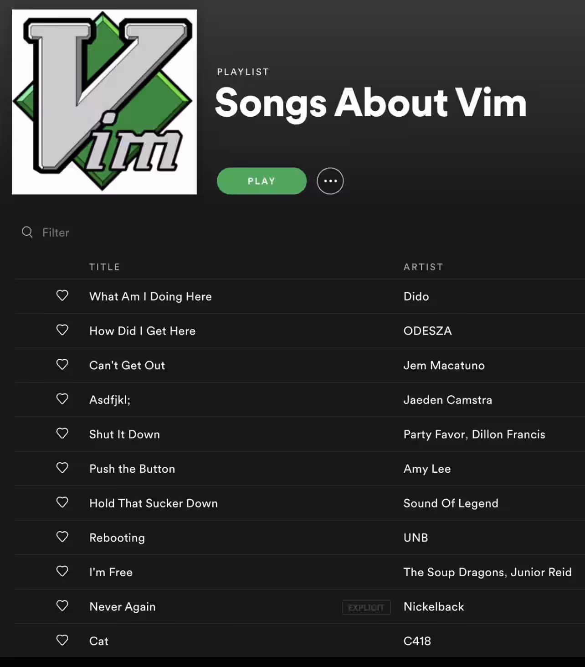Viewport: 585px width, 667px height.
Task: Click the Filter search magnifier icon
Action: [27, 233]
